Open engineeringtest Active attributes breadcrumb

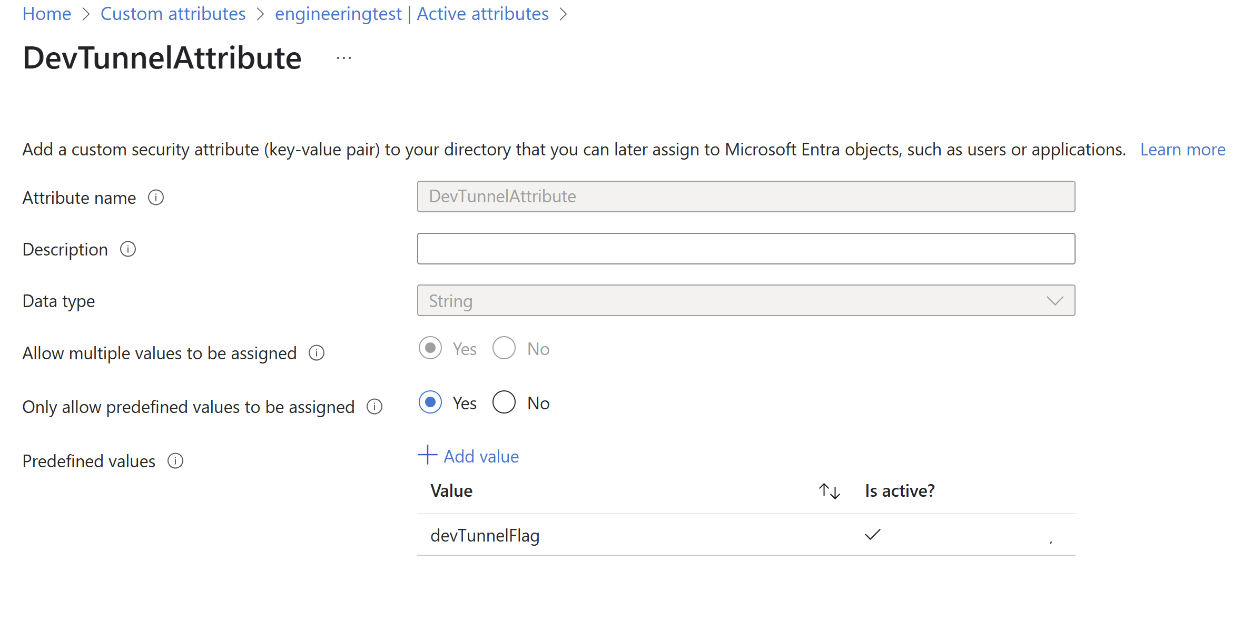[x=412, y=14]
